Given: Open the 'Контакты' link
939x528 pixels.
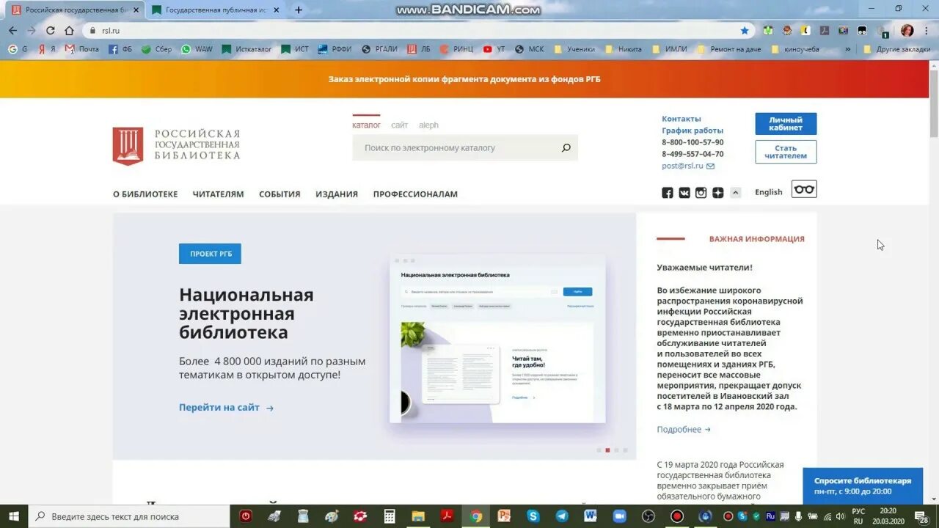Looking at the screenshot, I should [682, 119].
